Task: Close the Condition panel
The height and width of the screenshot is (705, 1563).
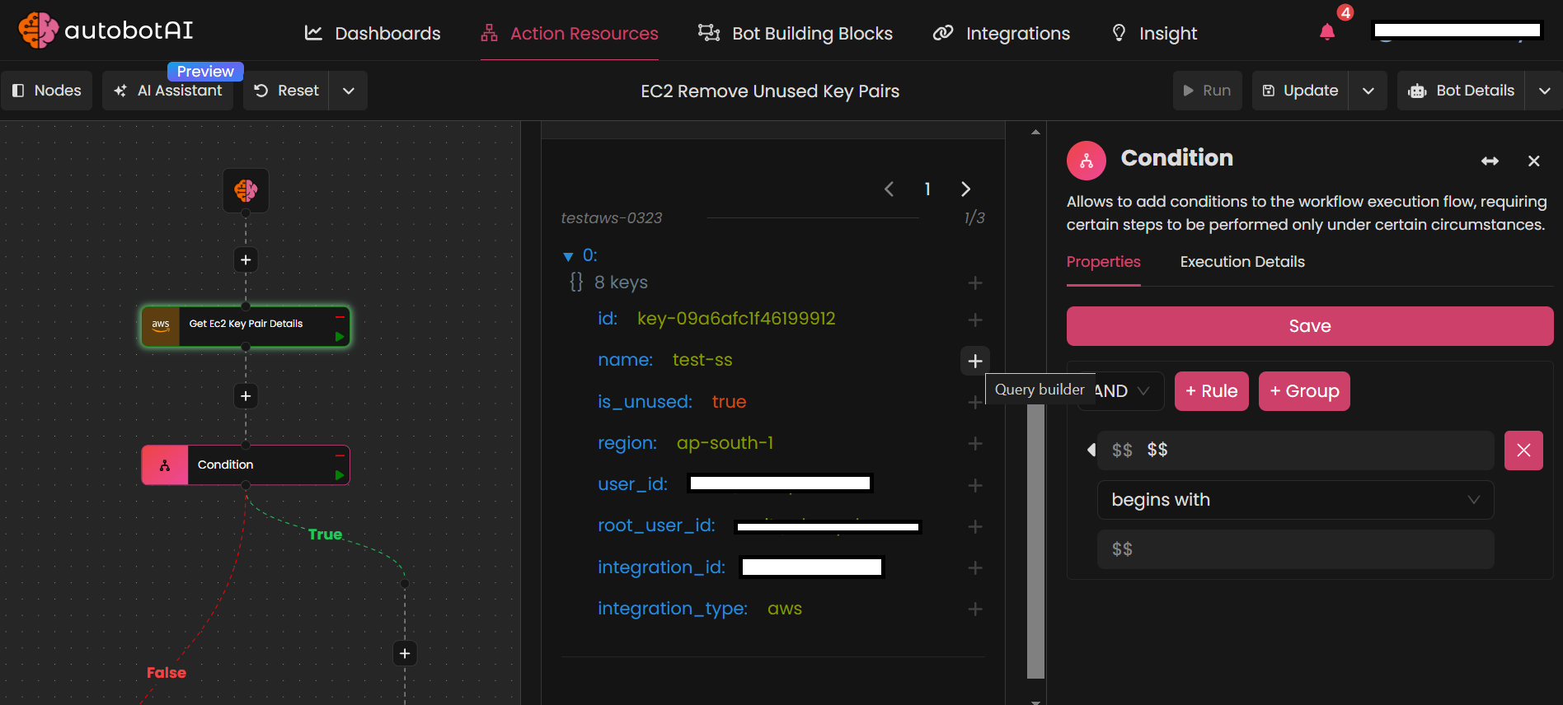Action: coord(1533,161)
